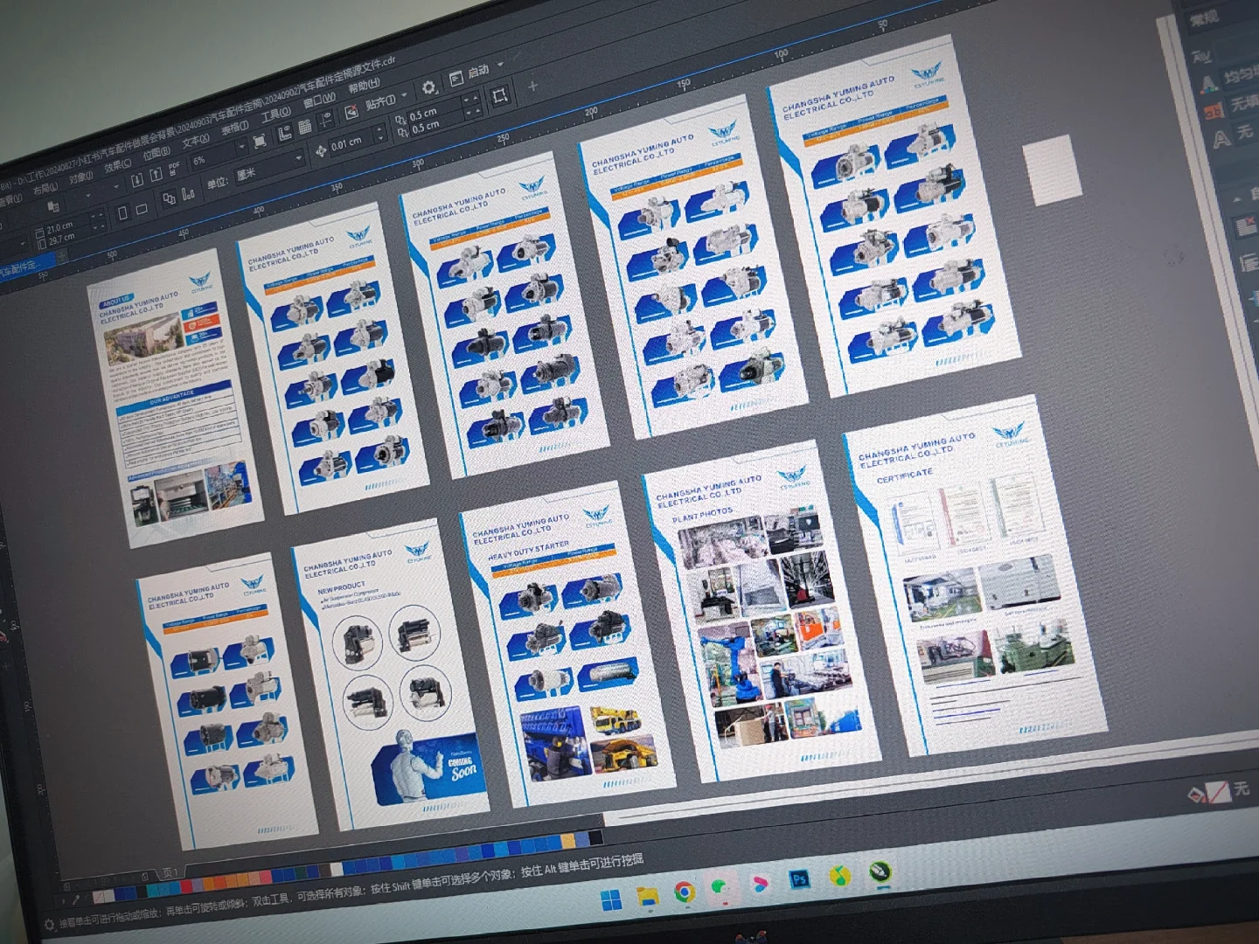Click the plus quick-customize button in property bar
The image size is (1259, 944).
[x=532, y=86]
